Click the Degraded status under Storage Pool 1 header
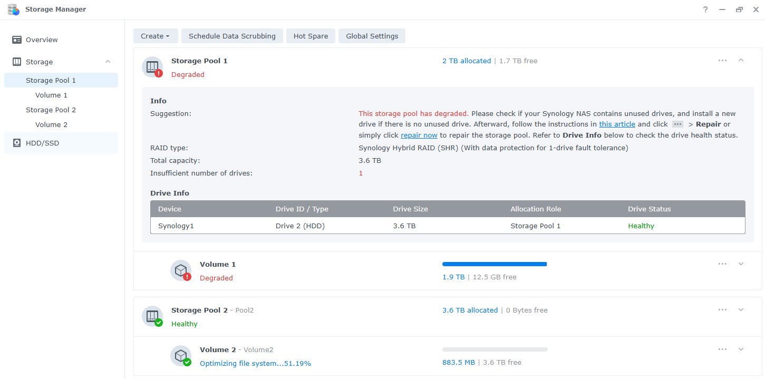Screen dimensions: 765x379 pos(188,74)
